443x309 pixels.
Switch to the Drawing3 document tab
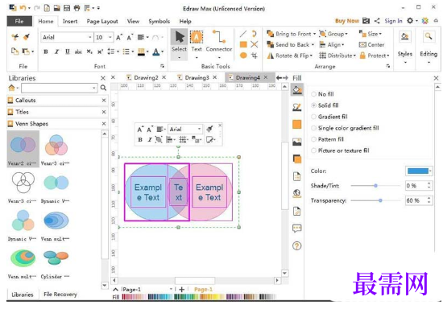(197, 77)
